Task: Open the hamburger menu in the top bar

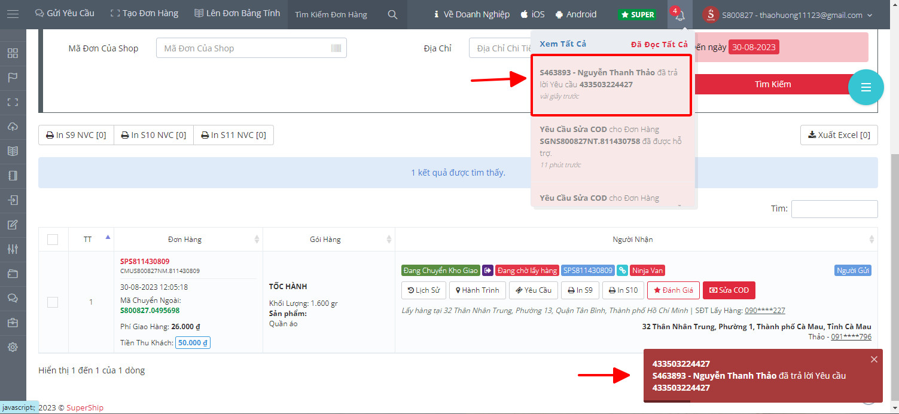Action: 13,14
